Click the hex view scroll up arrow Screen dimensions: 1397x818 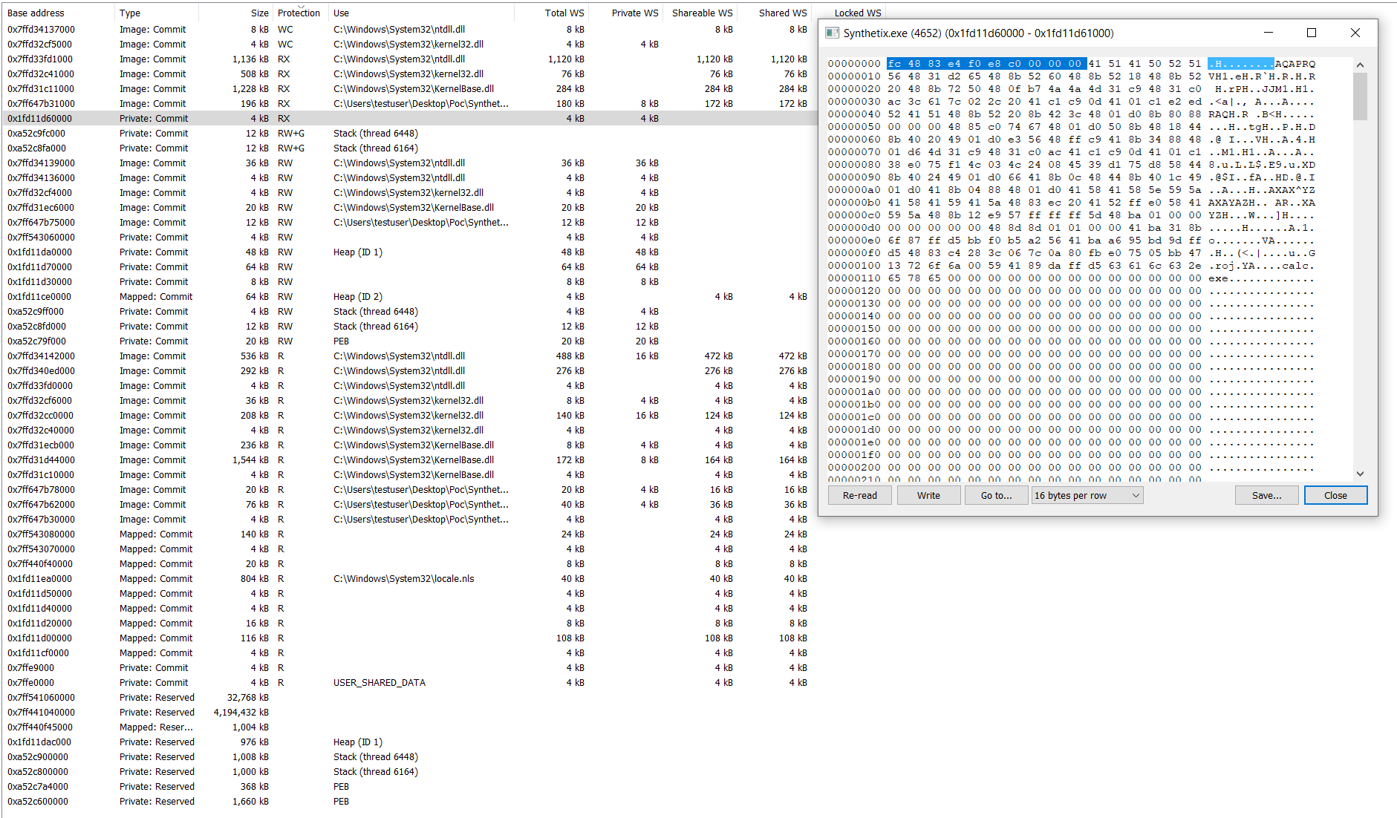point(1360,65)
